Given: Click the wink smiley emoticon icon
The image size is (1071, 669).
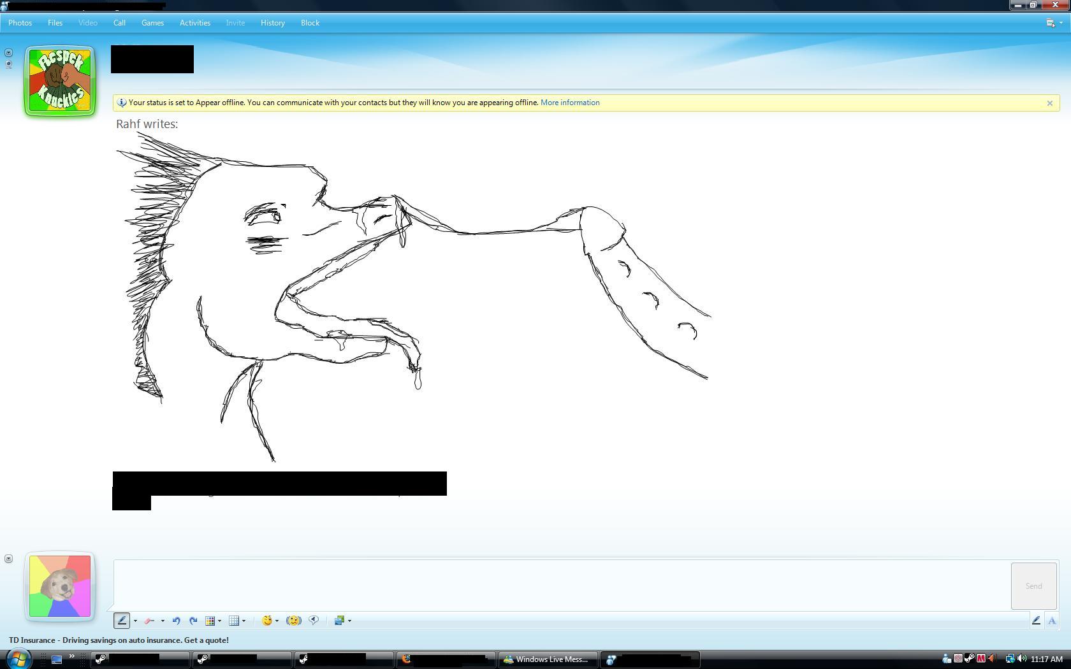Looking at the screenshot, I should pos(266,621).
